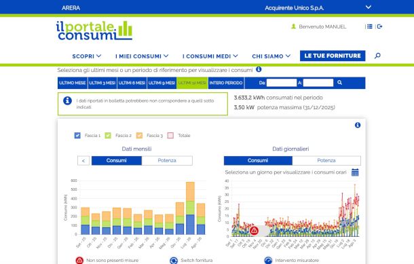
Task: Click the A date input field
Action: 318,83
